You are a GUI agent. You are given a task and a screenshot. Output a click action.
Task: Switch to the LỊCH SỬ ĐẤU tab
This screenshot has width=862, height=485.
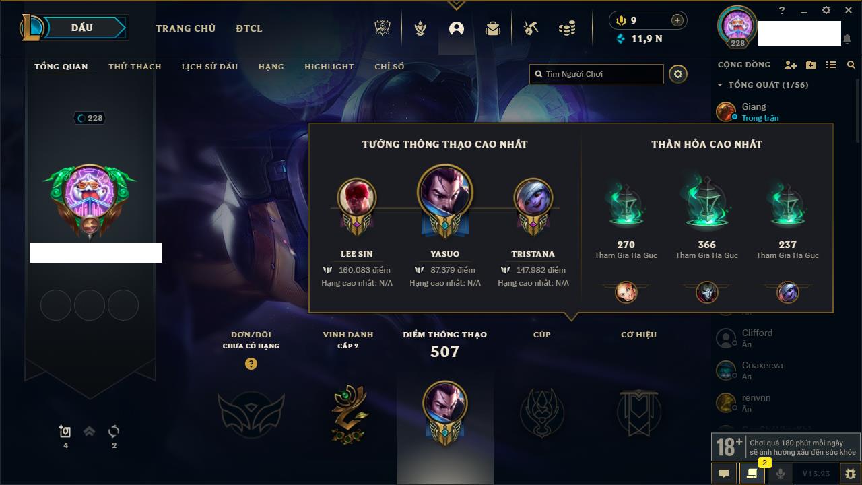click(x=209, y=67)
